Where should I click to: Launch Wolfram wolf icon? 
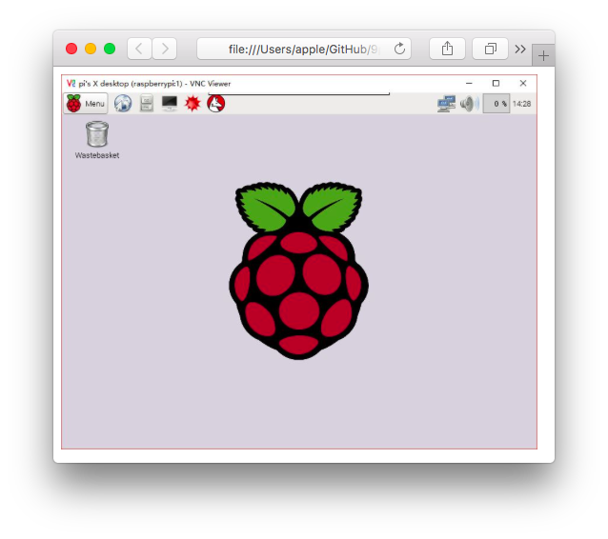coord(216,104)
